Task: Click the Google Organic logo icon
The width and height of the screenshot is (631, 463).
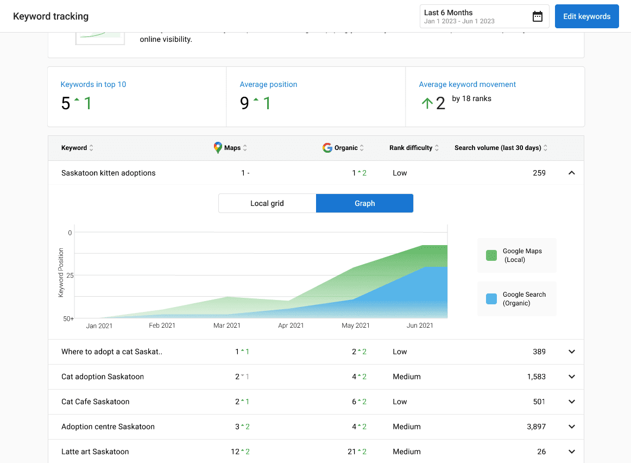Action: 327,148
